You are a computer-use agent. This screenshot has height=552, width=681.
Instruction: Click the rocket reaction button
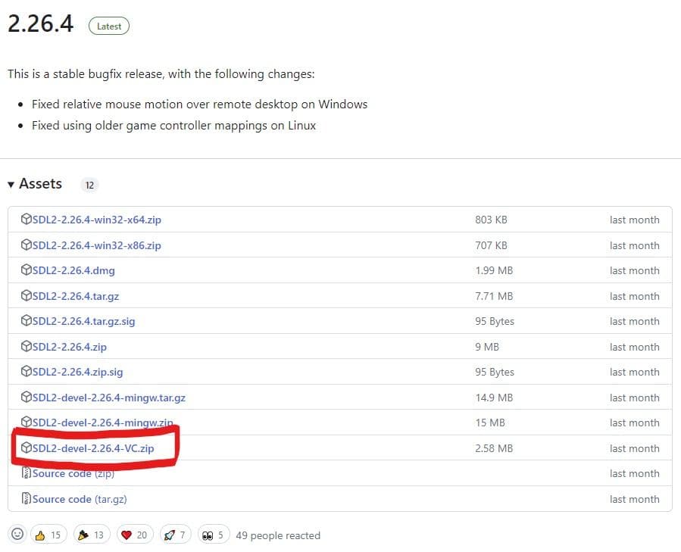click(175, 535)
